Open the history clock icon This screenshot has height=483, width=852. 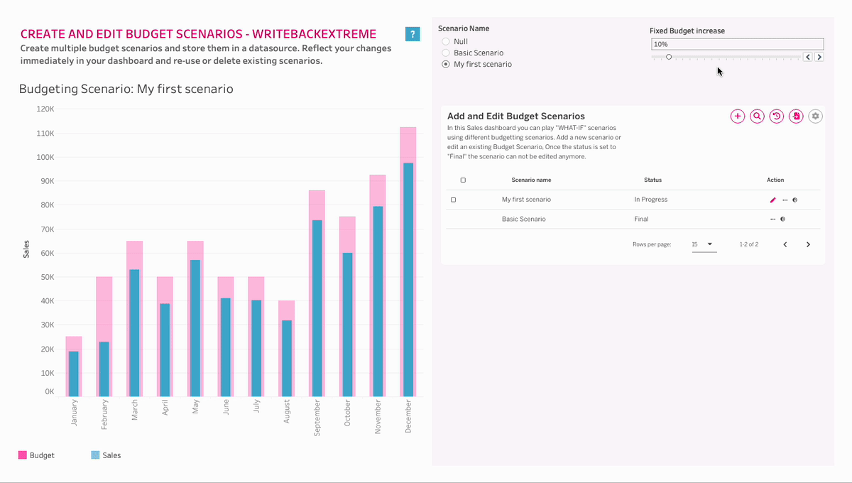[x=777, y=116]
